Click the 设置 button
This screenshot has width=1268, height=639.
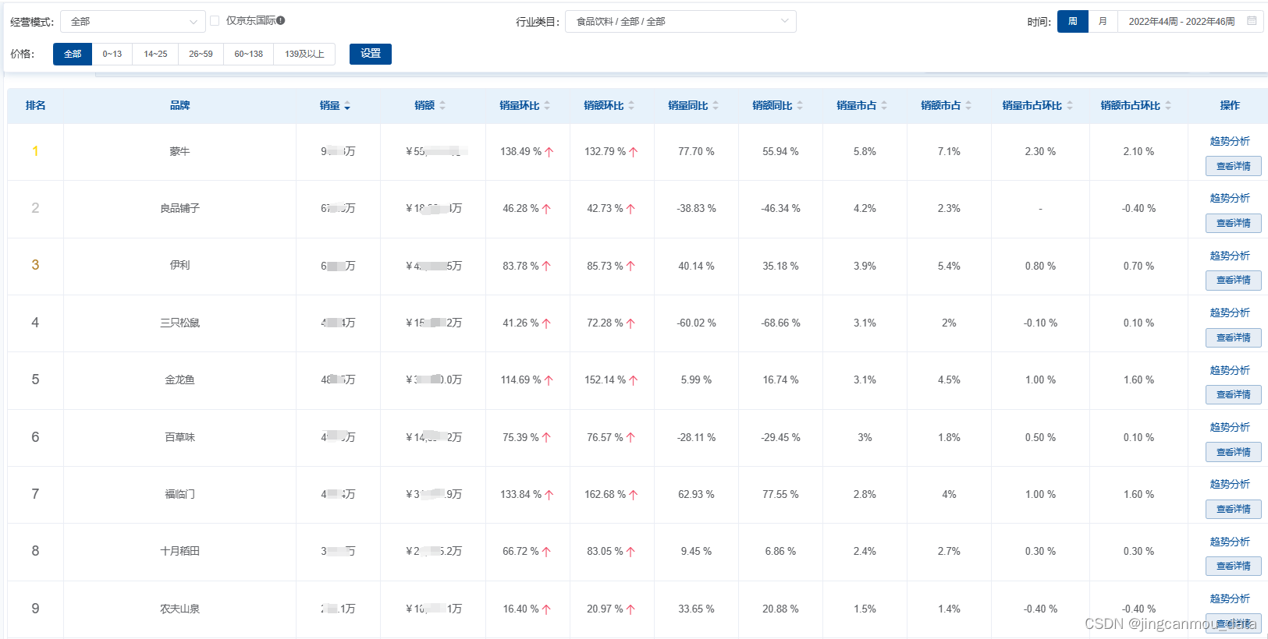(371, 54)
